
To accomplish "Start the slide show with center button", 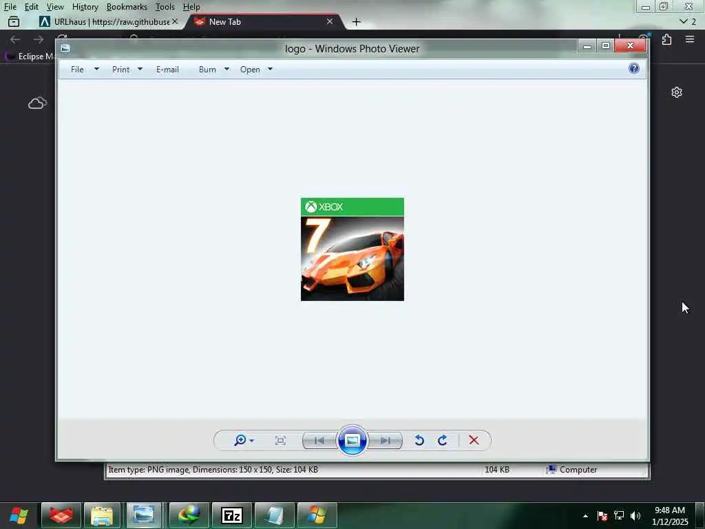I will click(352, 440).
